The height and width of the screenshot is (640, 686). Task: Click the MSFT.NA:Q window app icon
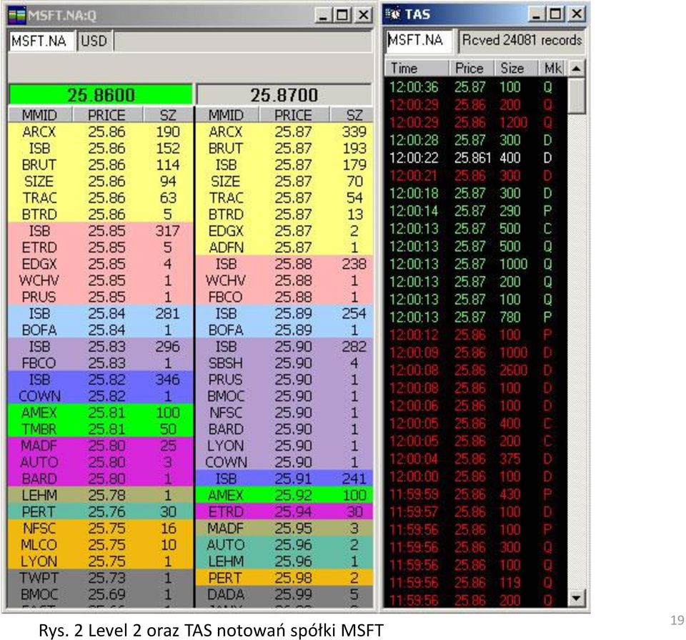click(x=16, y=15)
